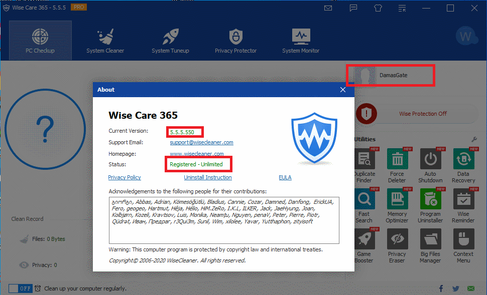Click Privacy: 0 clean record entry
This screenshot has width=487, height=295.
[x=38, y=265]
